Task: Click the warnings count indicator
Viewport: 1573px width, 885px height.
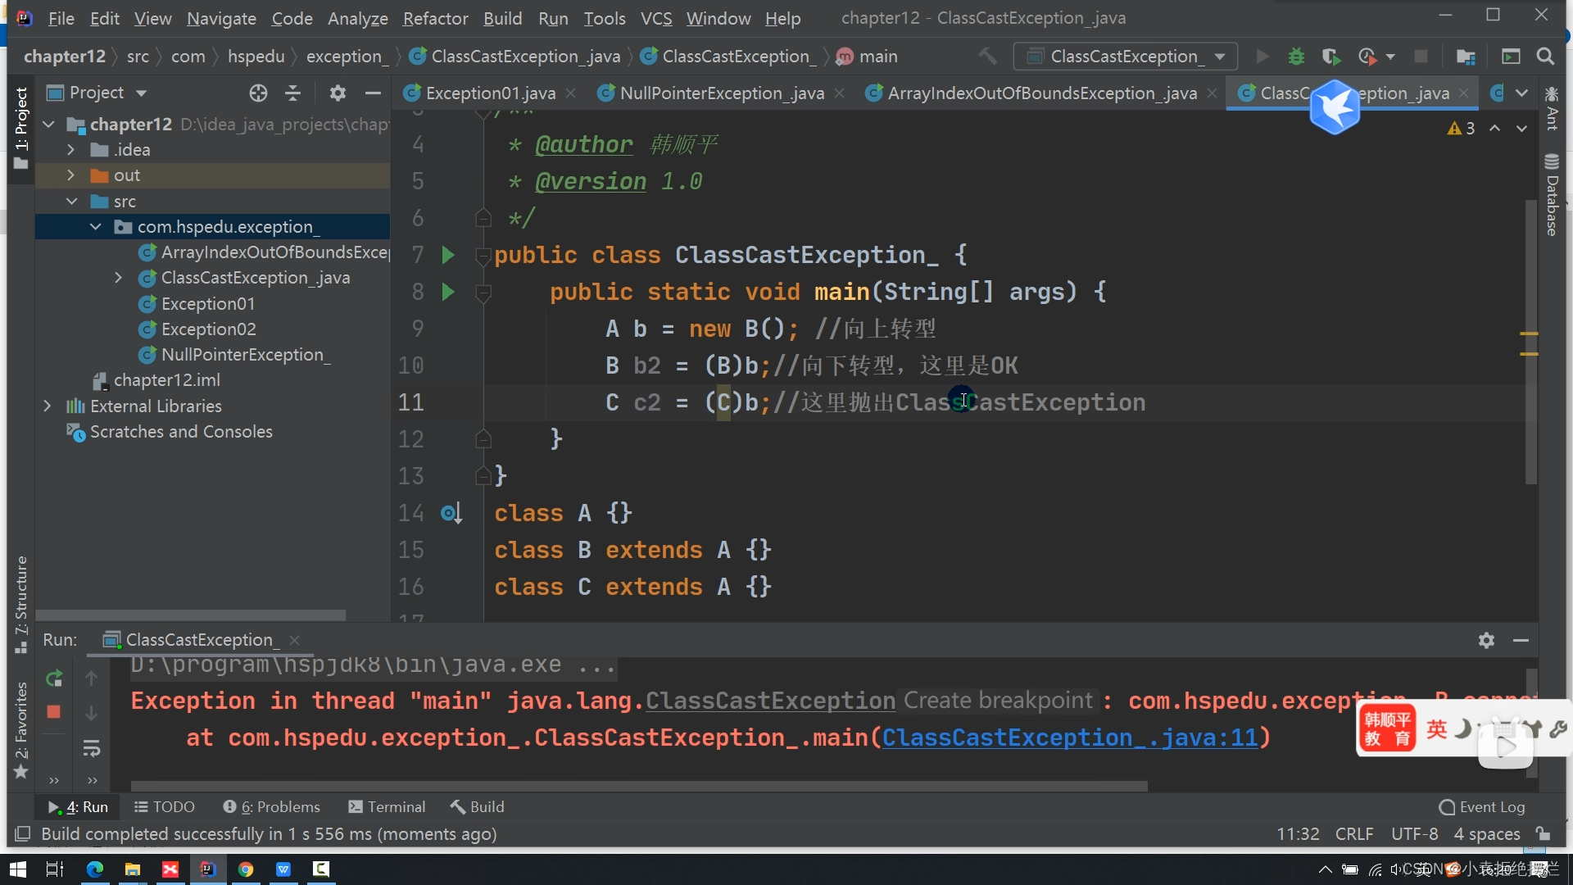Action: point(1461,128)
